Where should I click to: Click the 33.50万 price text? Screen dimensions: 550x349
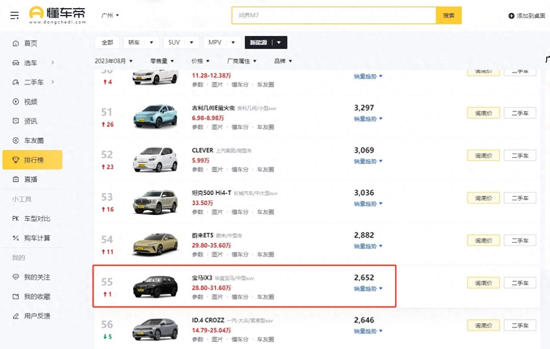pyautogui.click(x=202, y=203)
